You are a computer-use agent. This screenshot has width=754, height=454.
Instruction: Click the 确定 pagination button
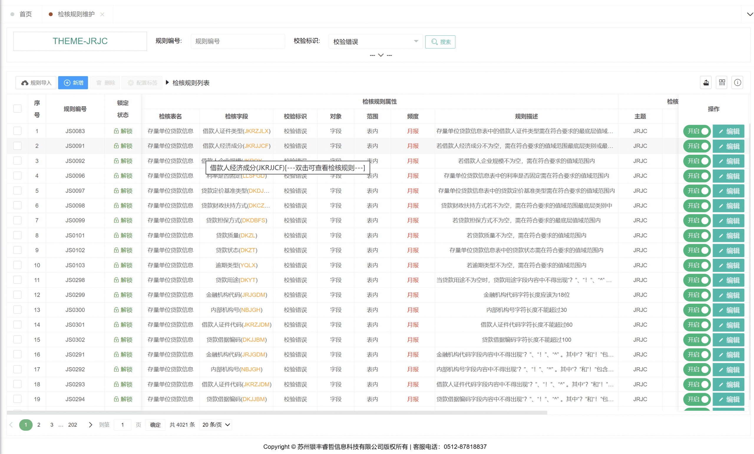pos(155,425)
